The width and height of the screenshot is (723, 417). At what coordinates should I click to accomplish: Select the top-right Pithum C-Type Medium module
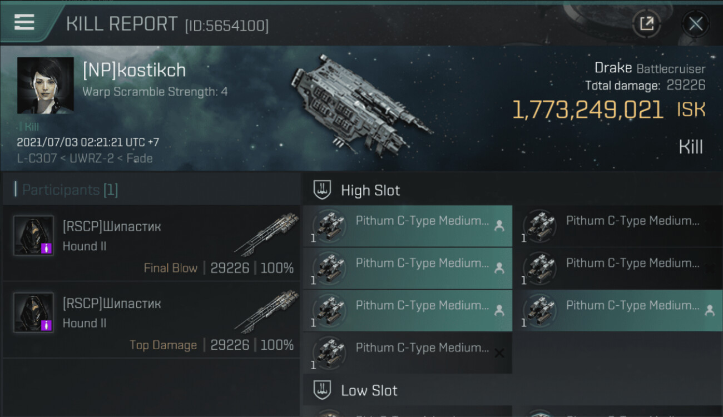617,226
